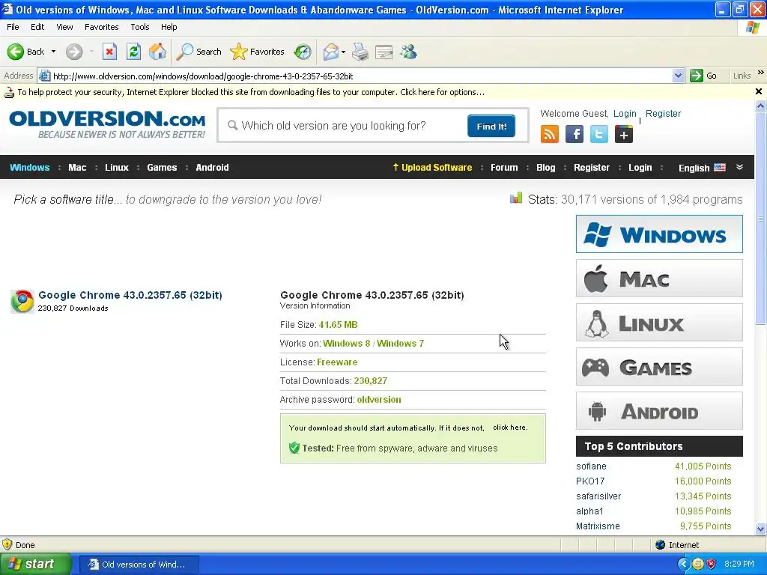This screenshot has height=575, width=767.
Task: Open the RSS feed orange icon
Action: point(549,134)
